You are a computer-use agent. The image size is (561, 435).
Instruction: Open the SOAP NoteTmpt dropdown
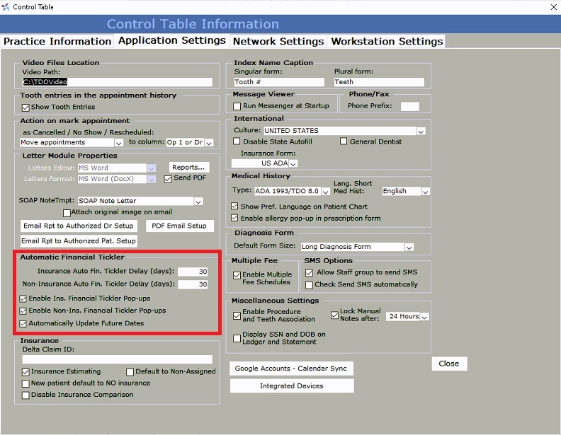pos(198,202)
